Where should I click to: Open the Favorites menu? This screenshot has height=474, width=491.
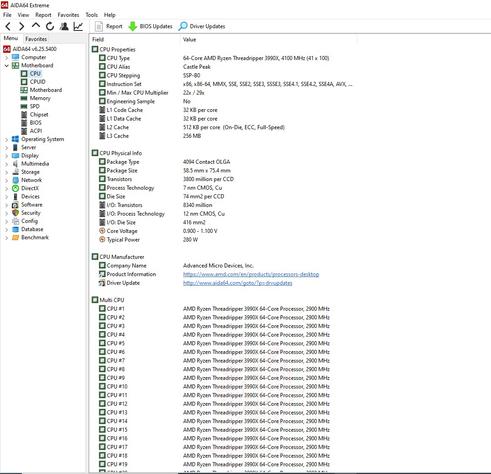coord(68,15)
